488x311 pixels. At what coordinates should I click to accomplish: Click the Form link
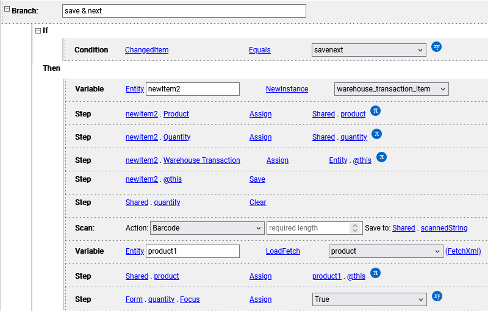134,299
